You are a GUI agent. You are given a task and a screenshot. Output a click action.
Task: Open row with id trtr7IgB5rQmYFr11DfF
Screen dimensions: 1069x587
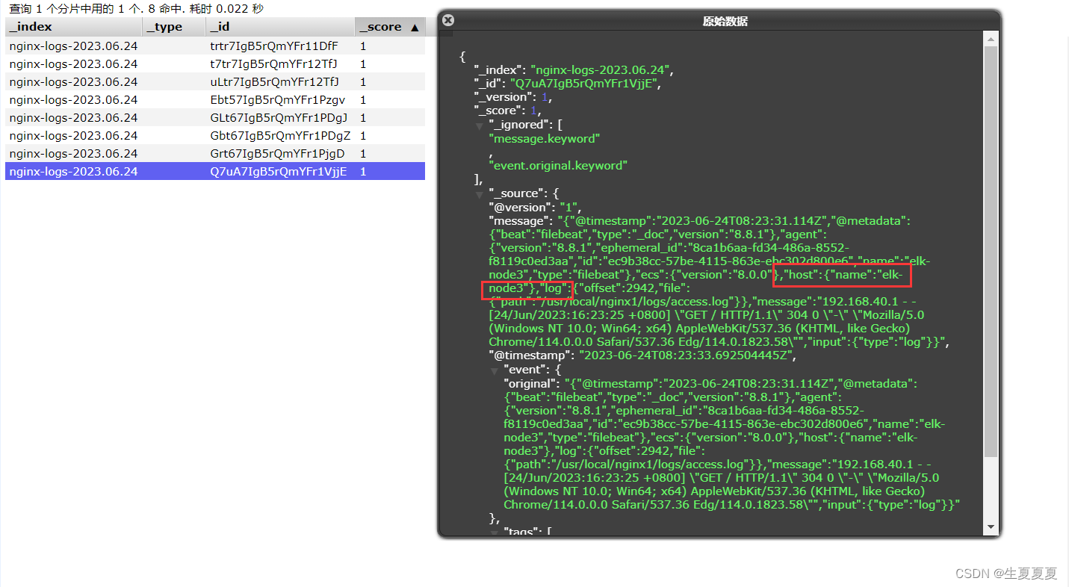pos(215,46)
